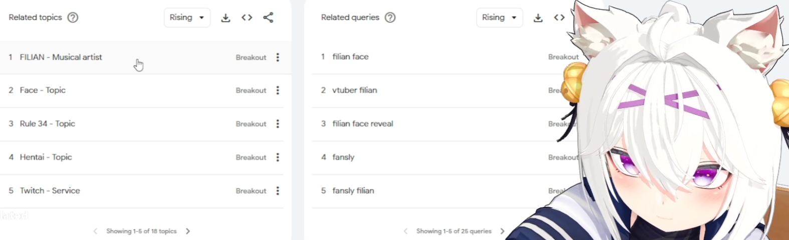Open more options for Rule 34 Topic
Image resolution: width=789 pixels, height=240 pixels.
[x=278, y=124]
